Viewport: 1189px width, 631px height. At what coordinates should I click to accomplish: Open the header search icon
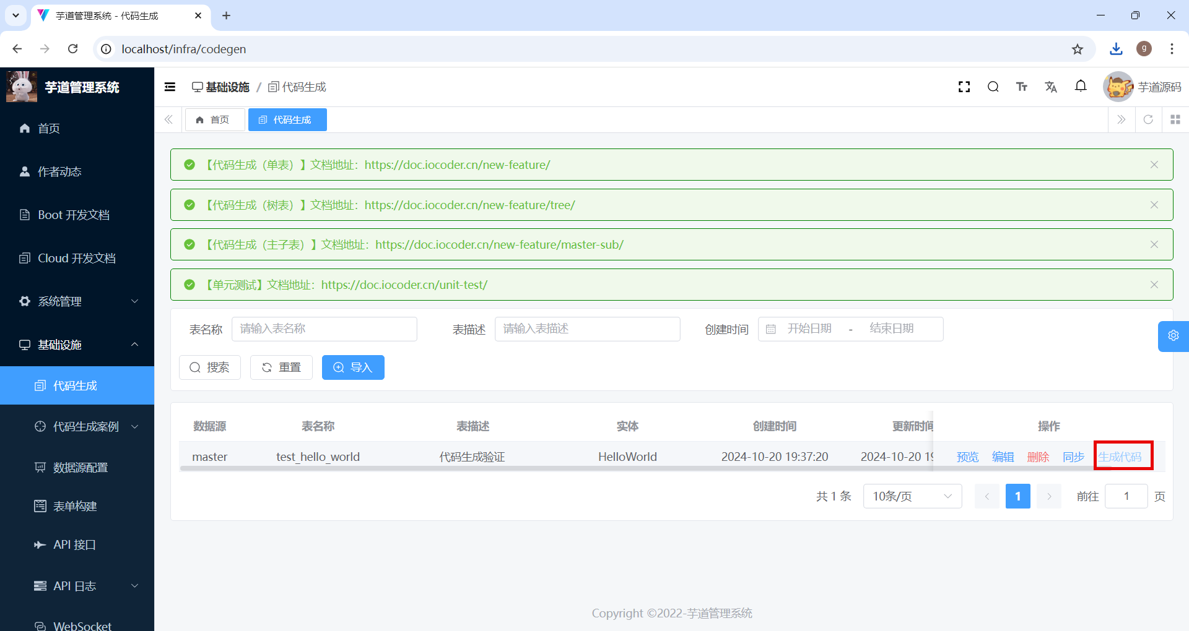[993, 87]
